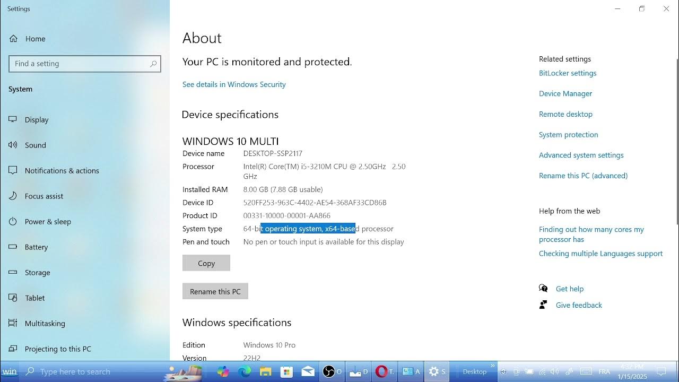Open the notification action center
The image size is (679, 382).
[661, 371]
